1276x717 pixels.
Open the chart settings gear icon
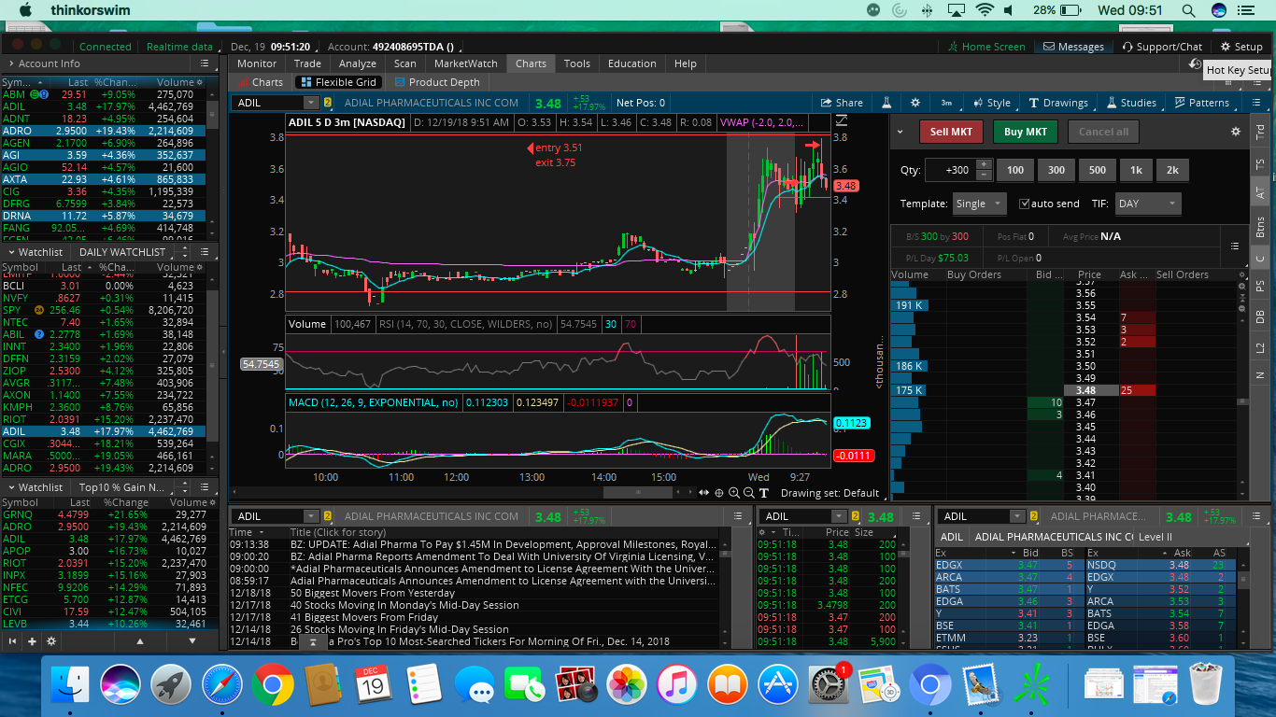pos(915,103)
